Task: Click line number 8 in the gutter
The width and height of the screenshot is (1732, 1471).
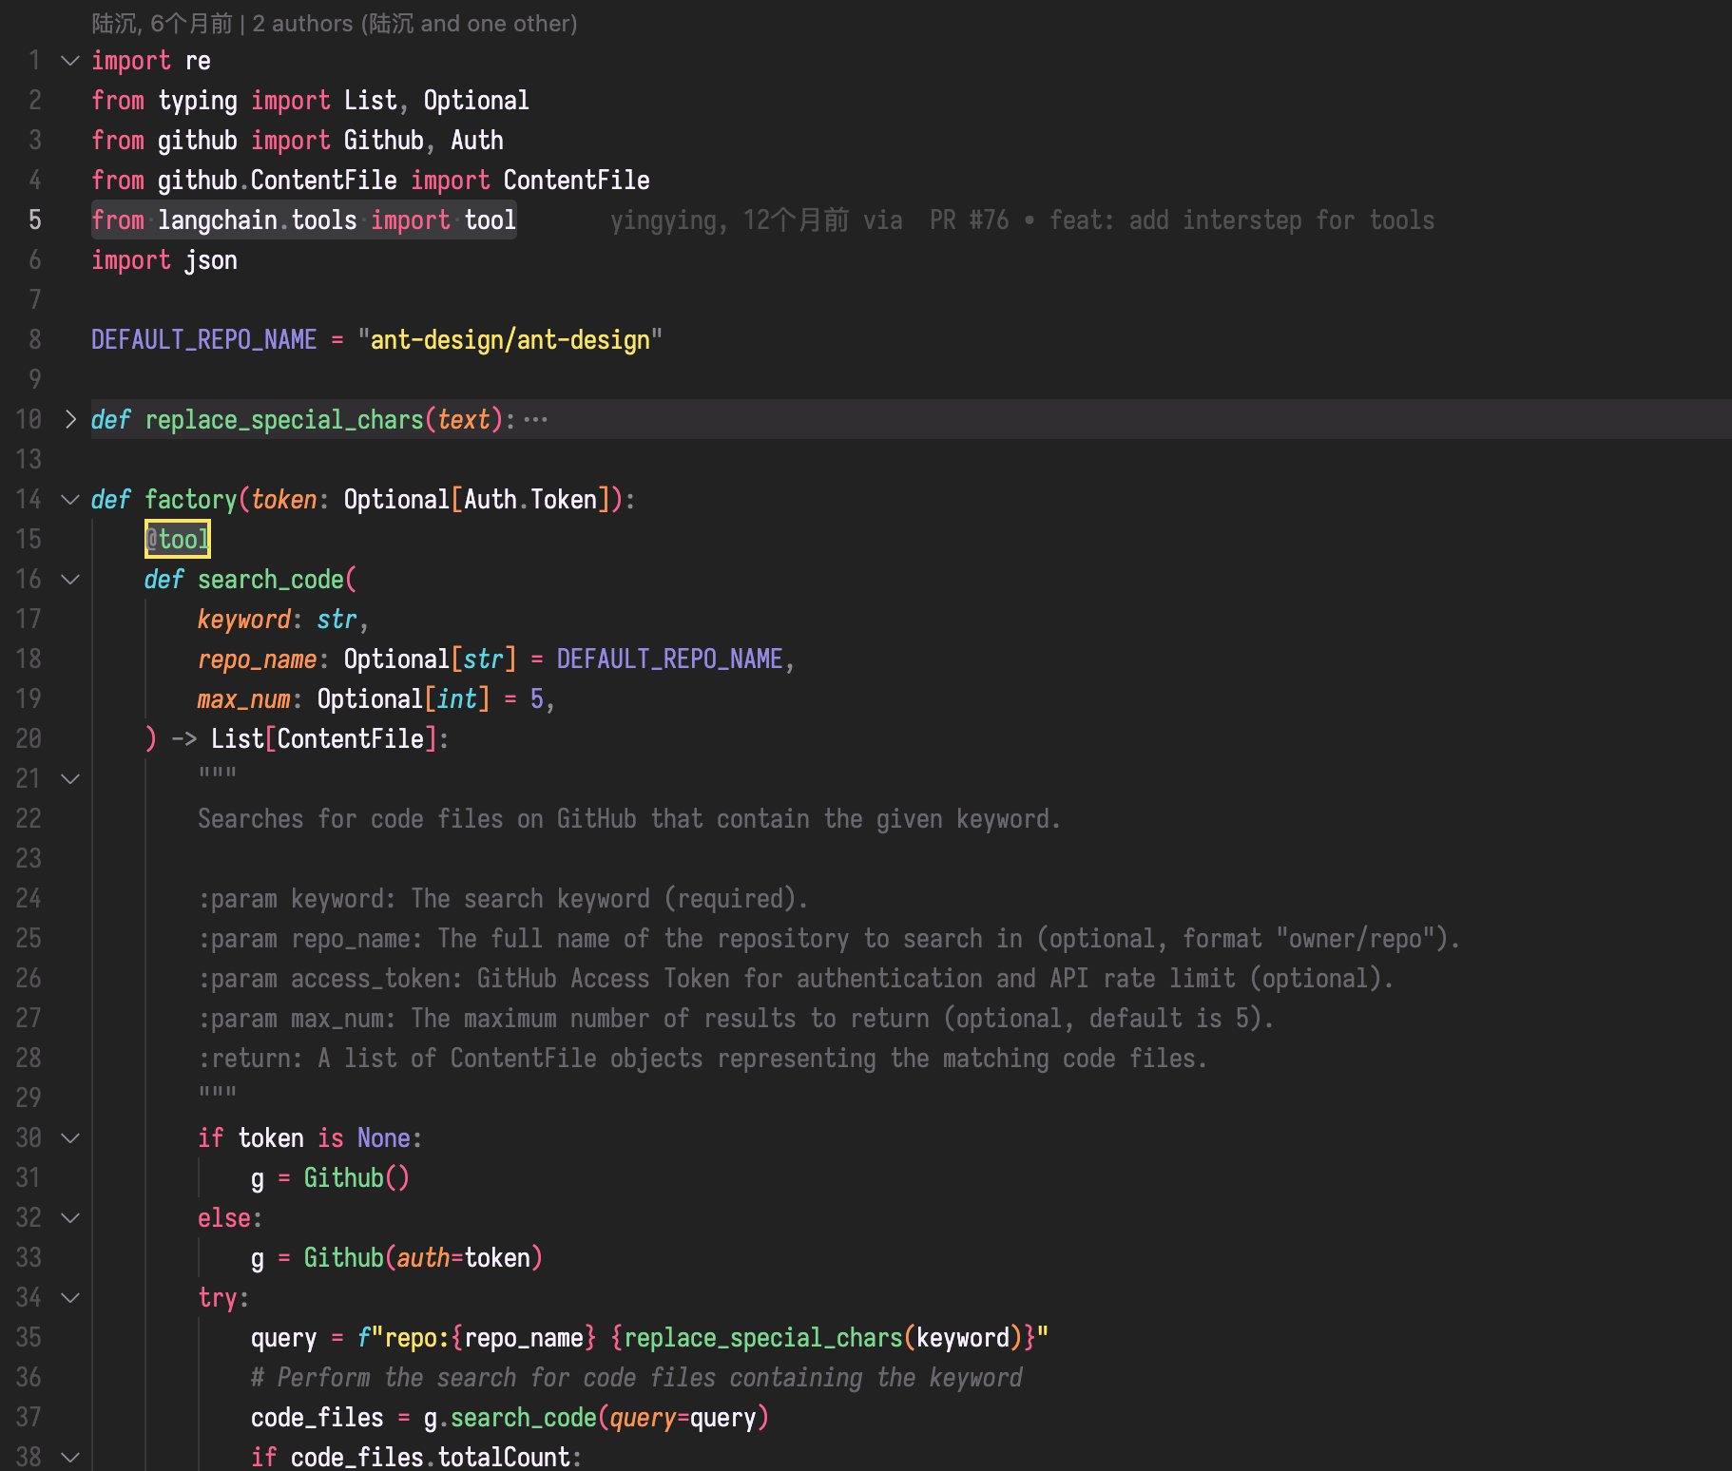Action: click(34, 340)
